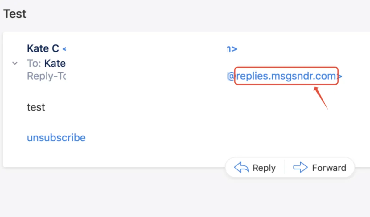This screenshot has height=217, width=370.
Task: Click the closing bracket after msgsndr.com
Action: [340, 76]
